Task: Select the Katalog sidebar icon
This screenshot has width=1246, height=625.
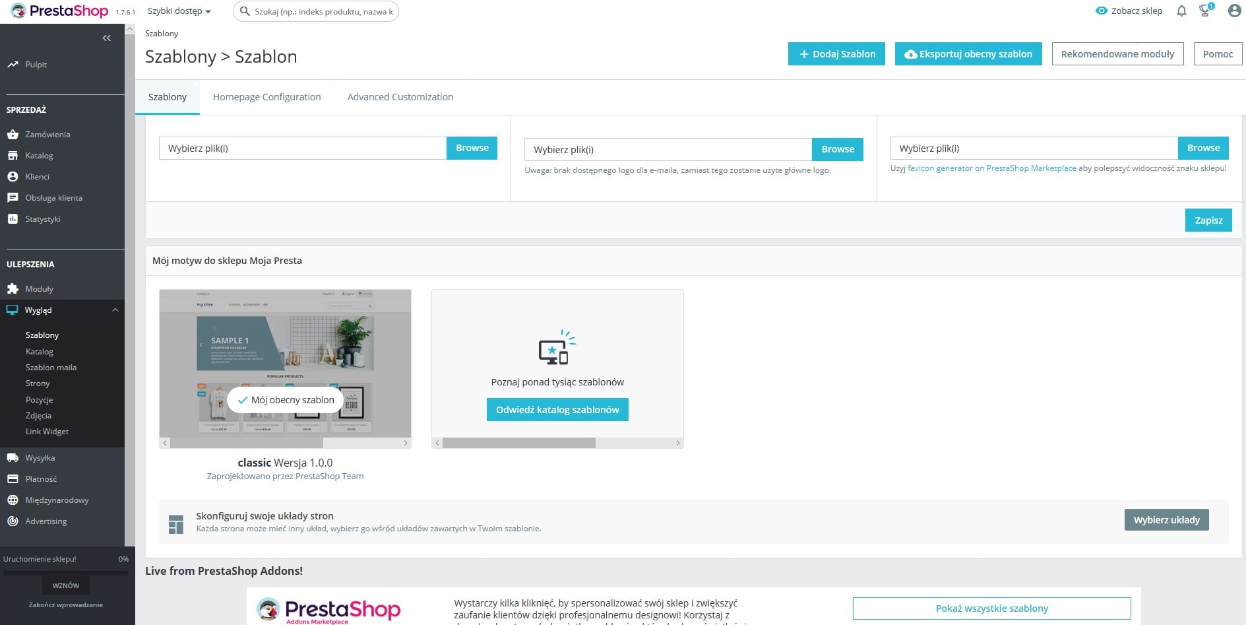Action: click(13, 155)
